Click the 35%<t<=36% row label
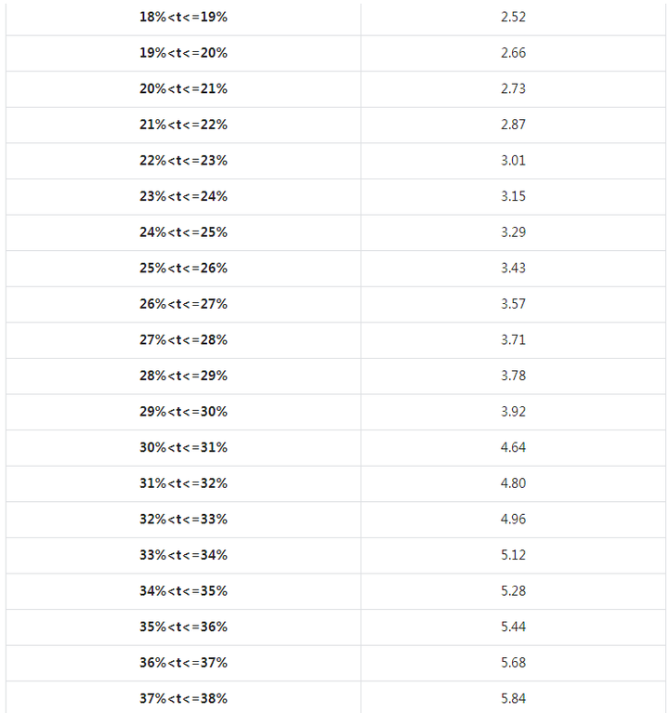Viewport: 669px width, 713px height. tap(183, 627)
